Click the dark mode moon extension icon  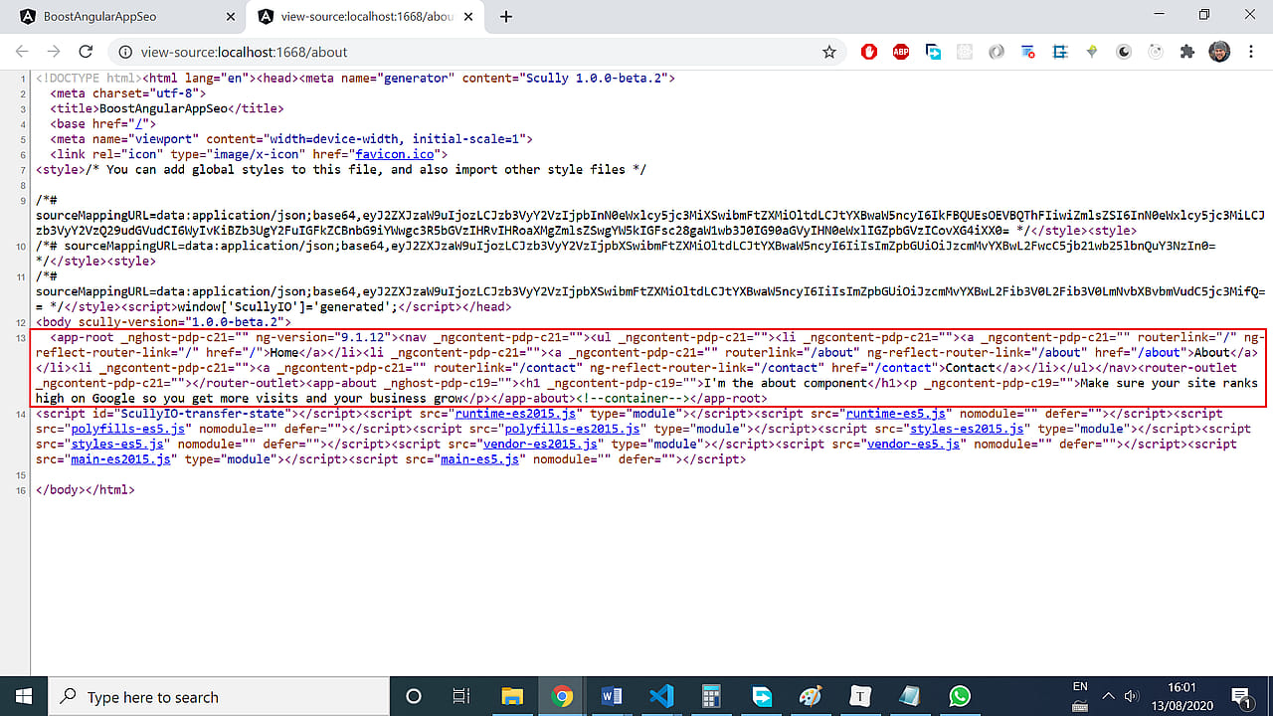pos(1123,52)
